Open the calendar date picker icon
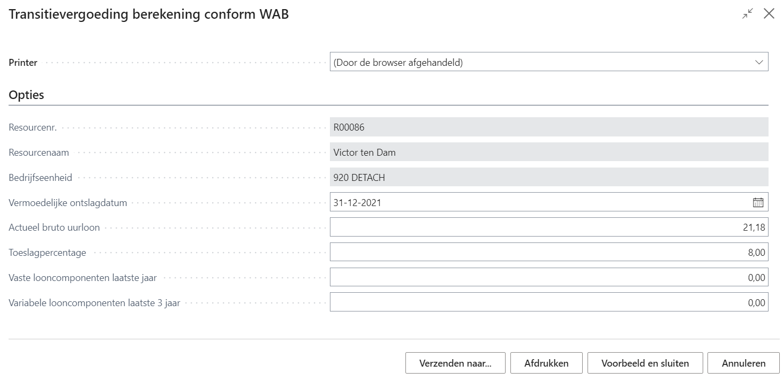 (x=758, y=203)
